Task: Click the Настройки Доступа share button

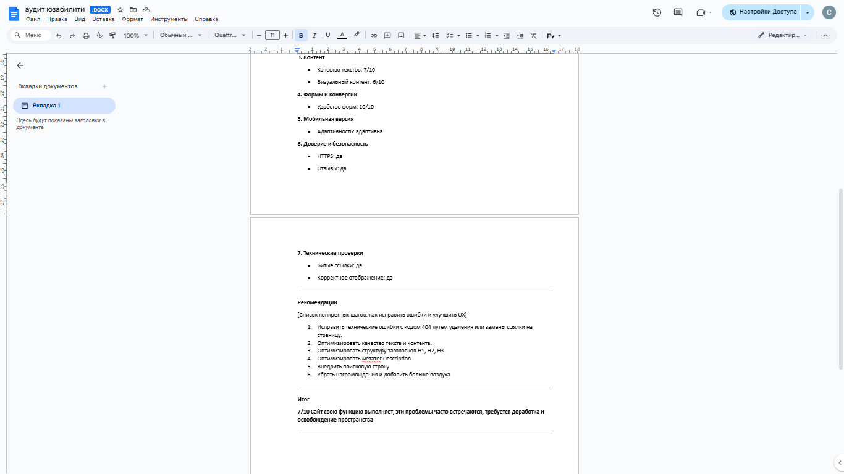Action: click(x=761, y=12)
